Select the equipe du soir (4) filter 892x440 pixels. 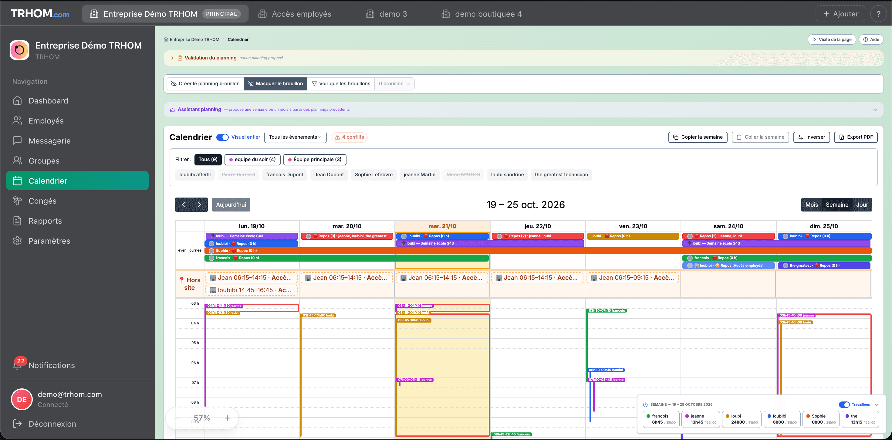tap(252, 159)
